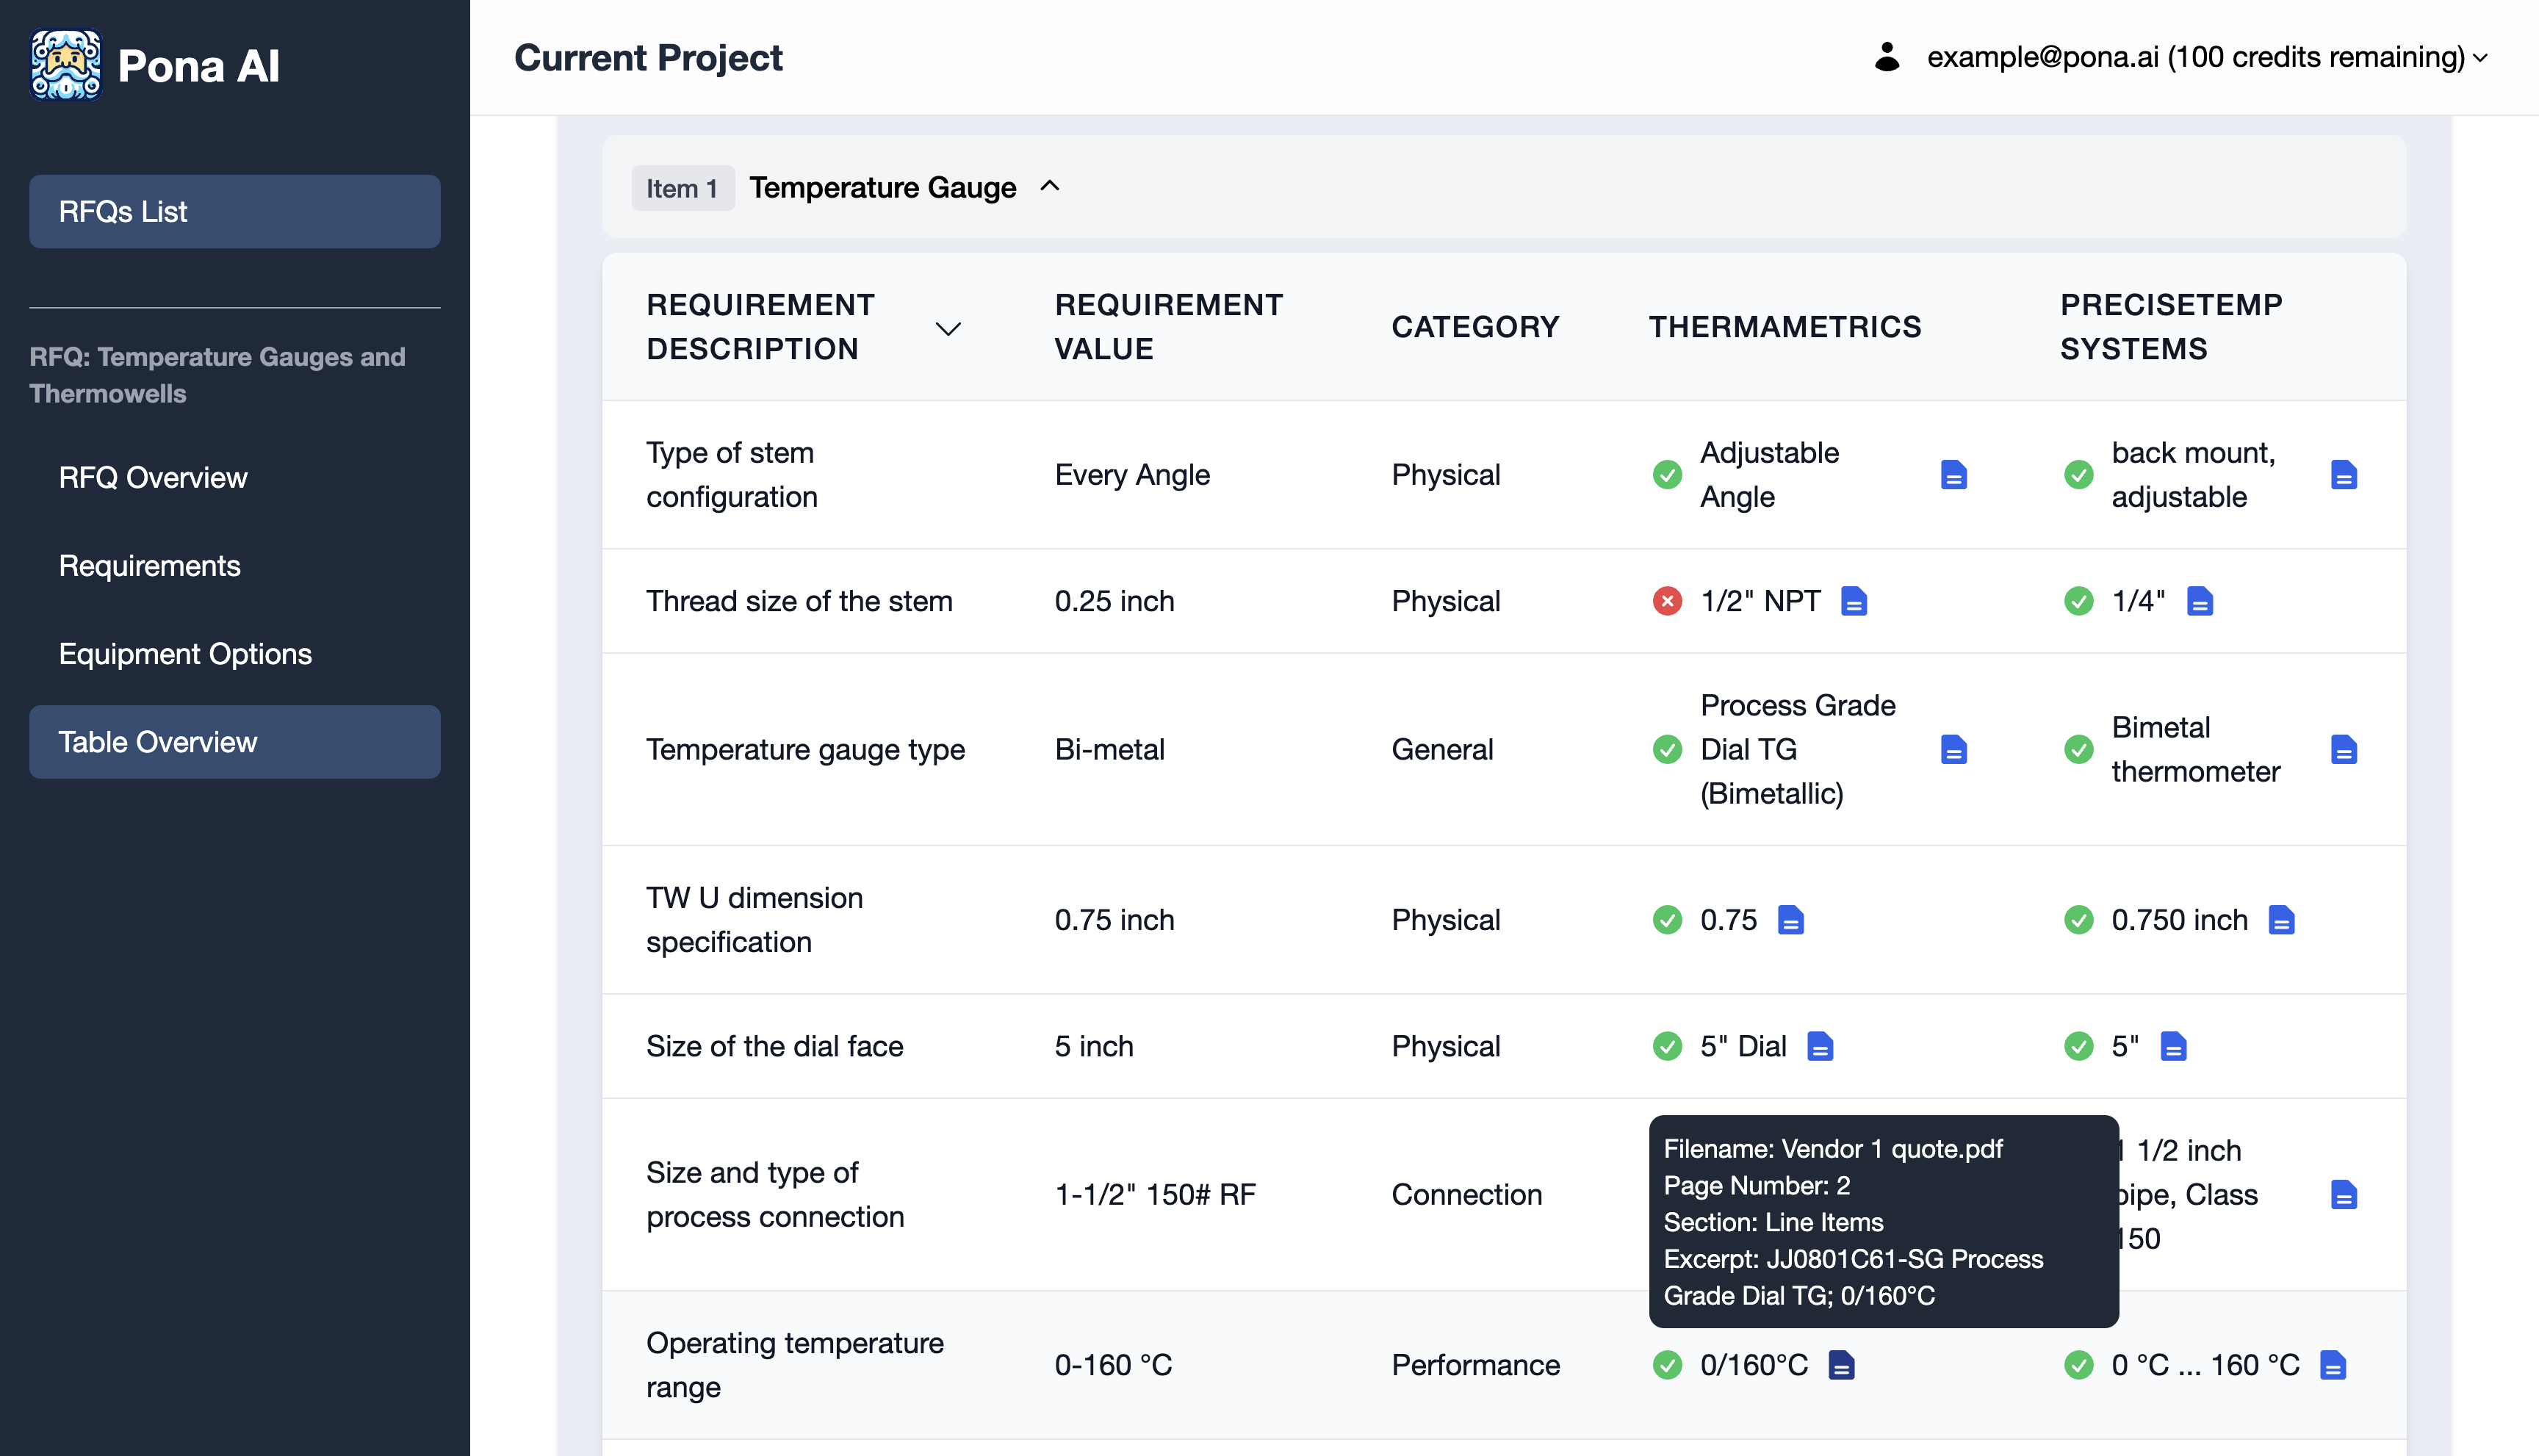Open document icon next to PreciseTemp 5"

2173,1046
